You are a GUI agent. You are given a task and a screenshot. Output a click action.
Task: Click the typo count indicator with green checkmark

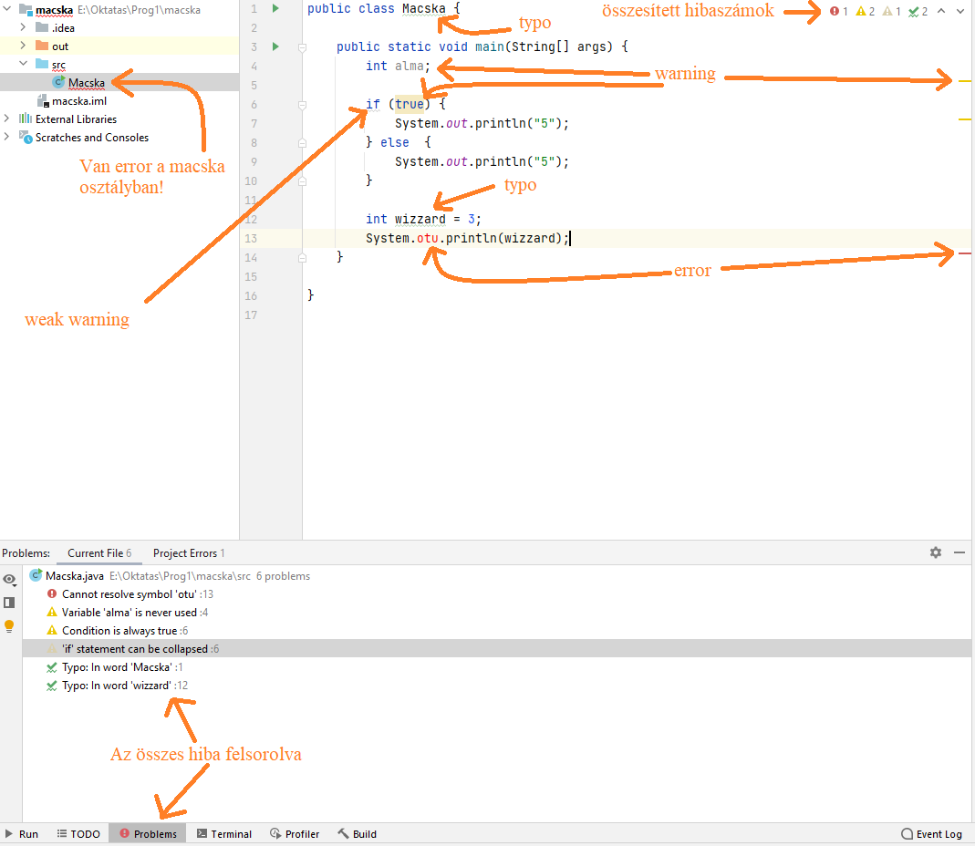pos(918,11)
